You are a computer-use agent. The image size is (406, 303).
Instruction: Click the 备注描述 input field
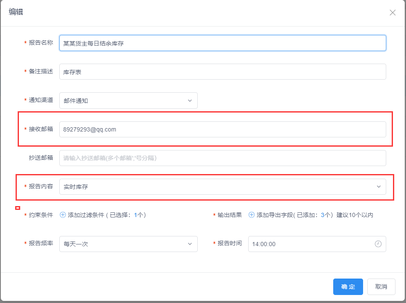pos(223,72)
